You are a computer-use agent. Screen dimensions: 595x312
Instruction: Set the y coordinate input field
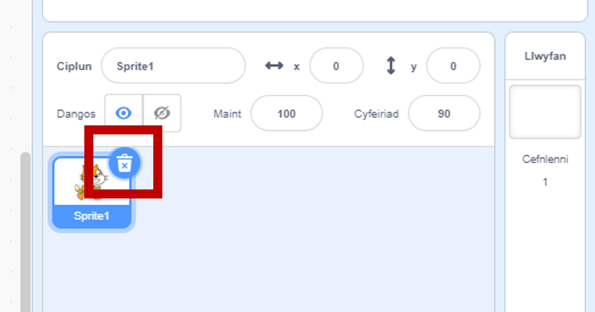coord(453,66)
